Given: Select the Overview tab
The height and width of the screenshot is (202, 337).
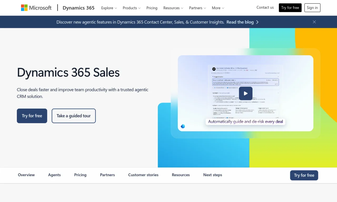Looking at the screenshot, I should coord(26,175).
